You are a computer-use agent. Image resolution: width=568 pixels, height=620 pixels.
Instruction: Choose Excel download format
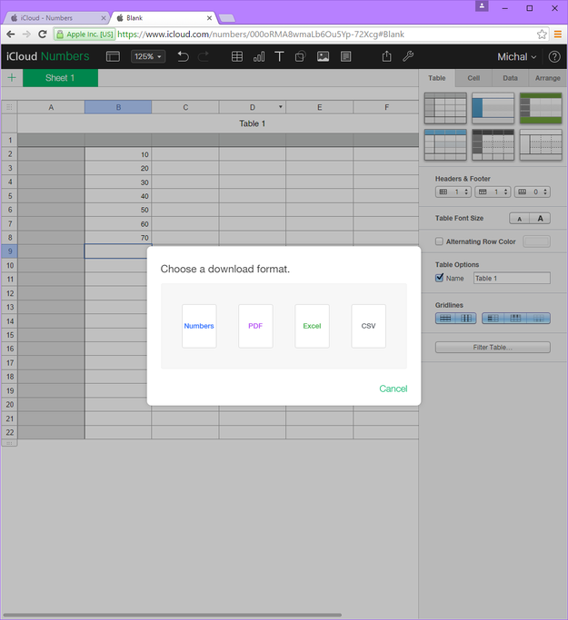click(312, 326)
